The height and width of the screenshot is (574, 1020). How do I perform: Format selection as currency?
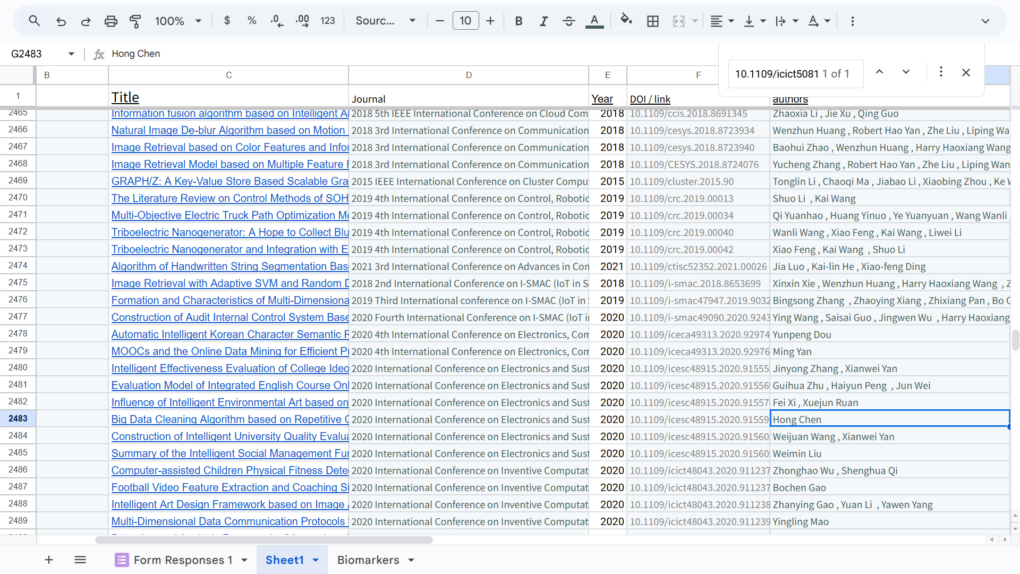227,21
